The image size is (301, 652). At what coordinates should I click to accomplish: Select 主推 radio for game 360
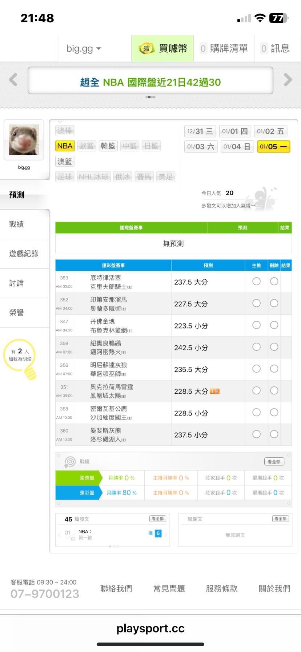(256, 434)
